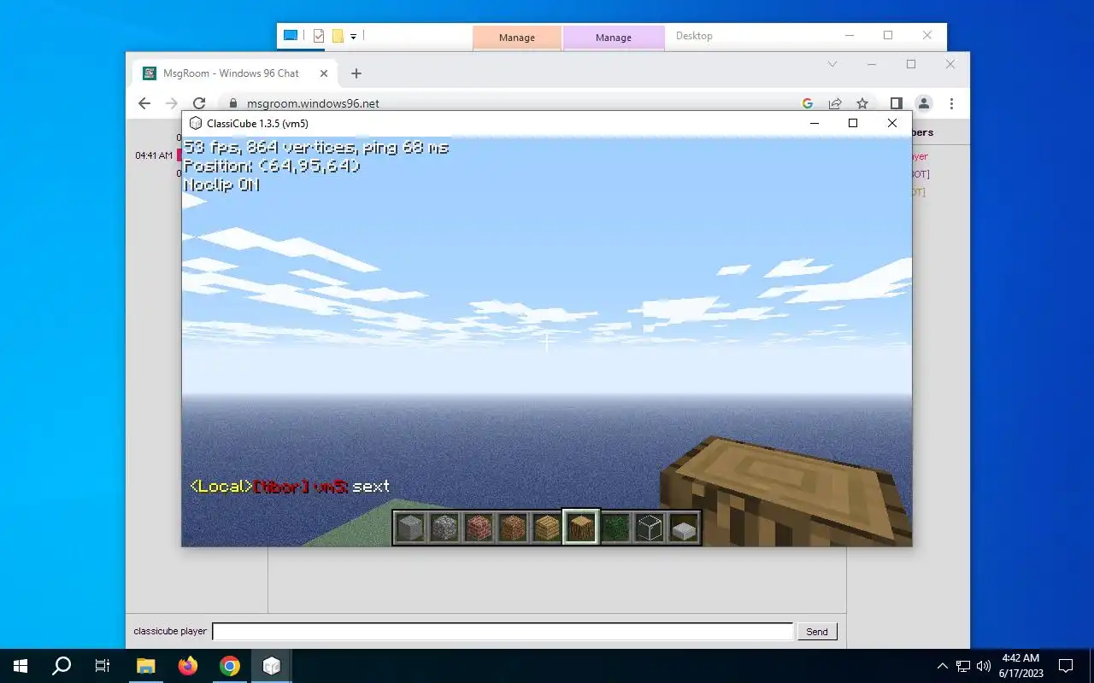Image resolution: width=1094 pixels, height=683 pixels.
Task: Send the chat message
Action: (817, 632)
